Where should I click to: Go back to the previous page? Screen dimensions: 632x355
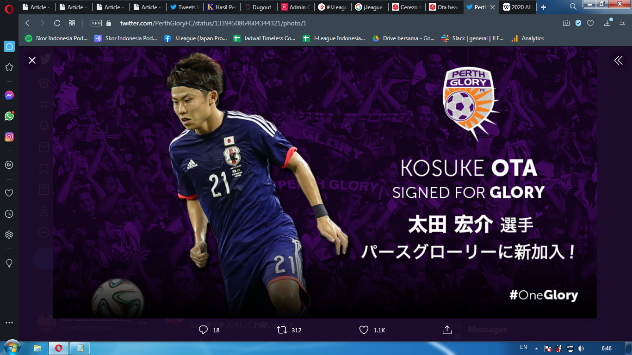27,23
